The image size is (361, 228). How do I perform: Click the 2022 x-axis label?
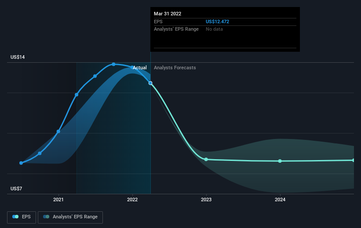(132, 199)
